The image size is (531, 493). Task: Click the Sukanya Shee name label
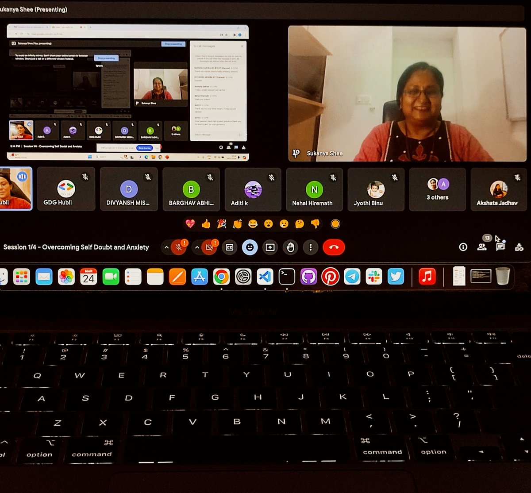(x=325, y=154)
